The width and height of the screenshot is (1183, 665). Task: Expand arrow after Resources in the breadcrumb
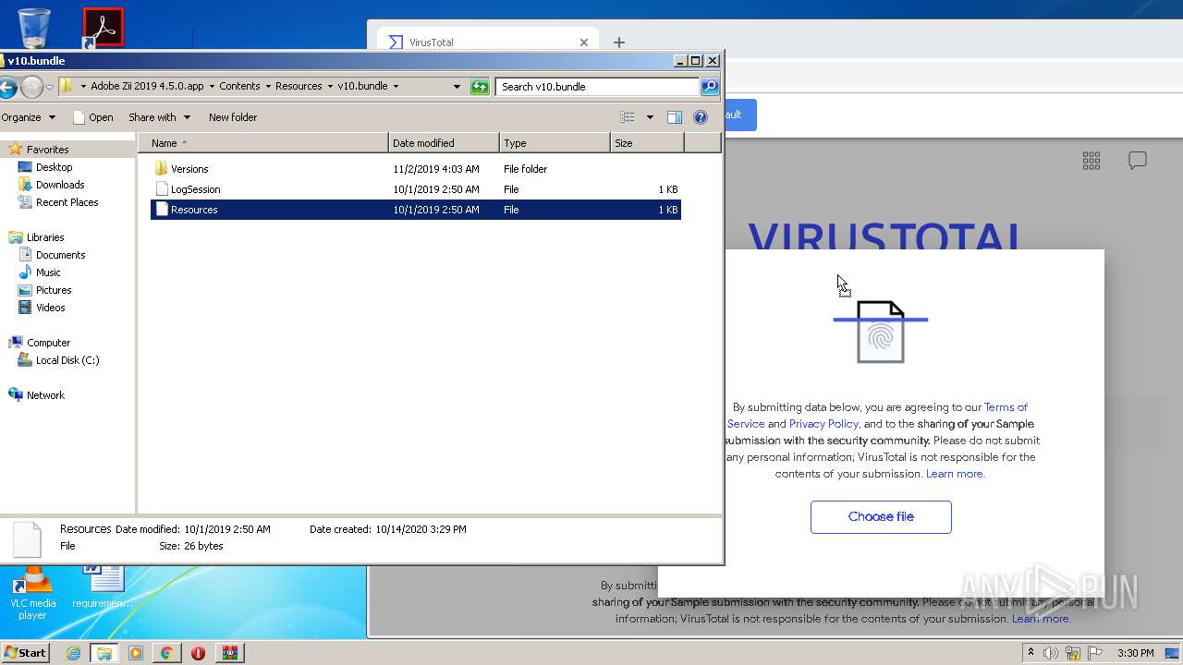tap(329, 87)
